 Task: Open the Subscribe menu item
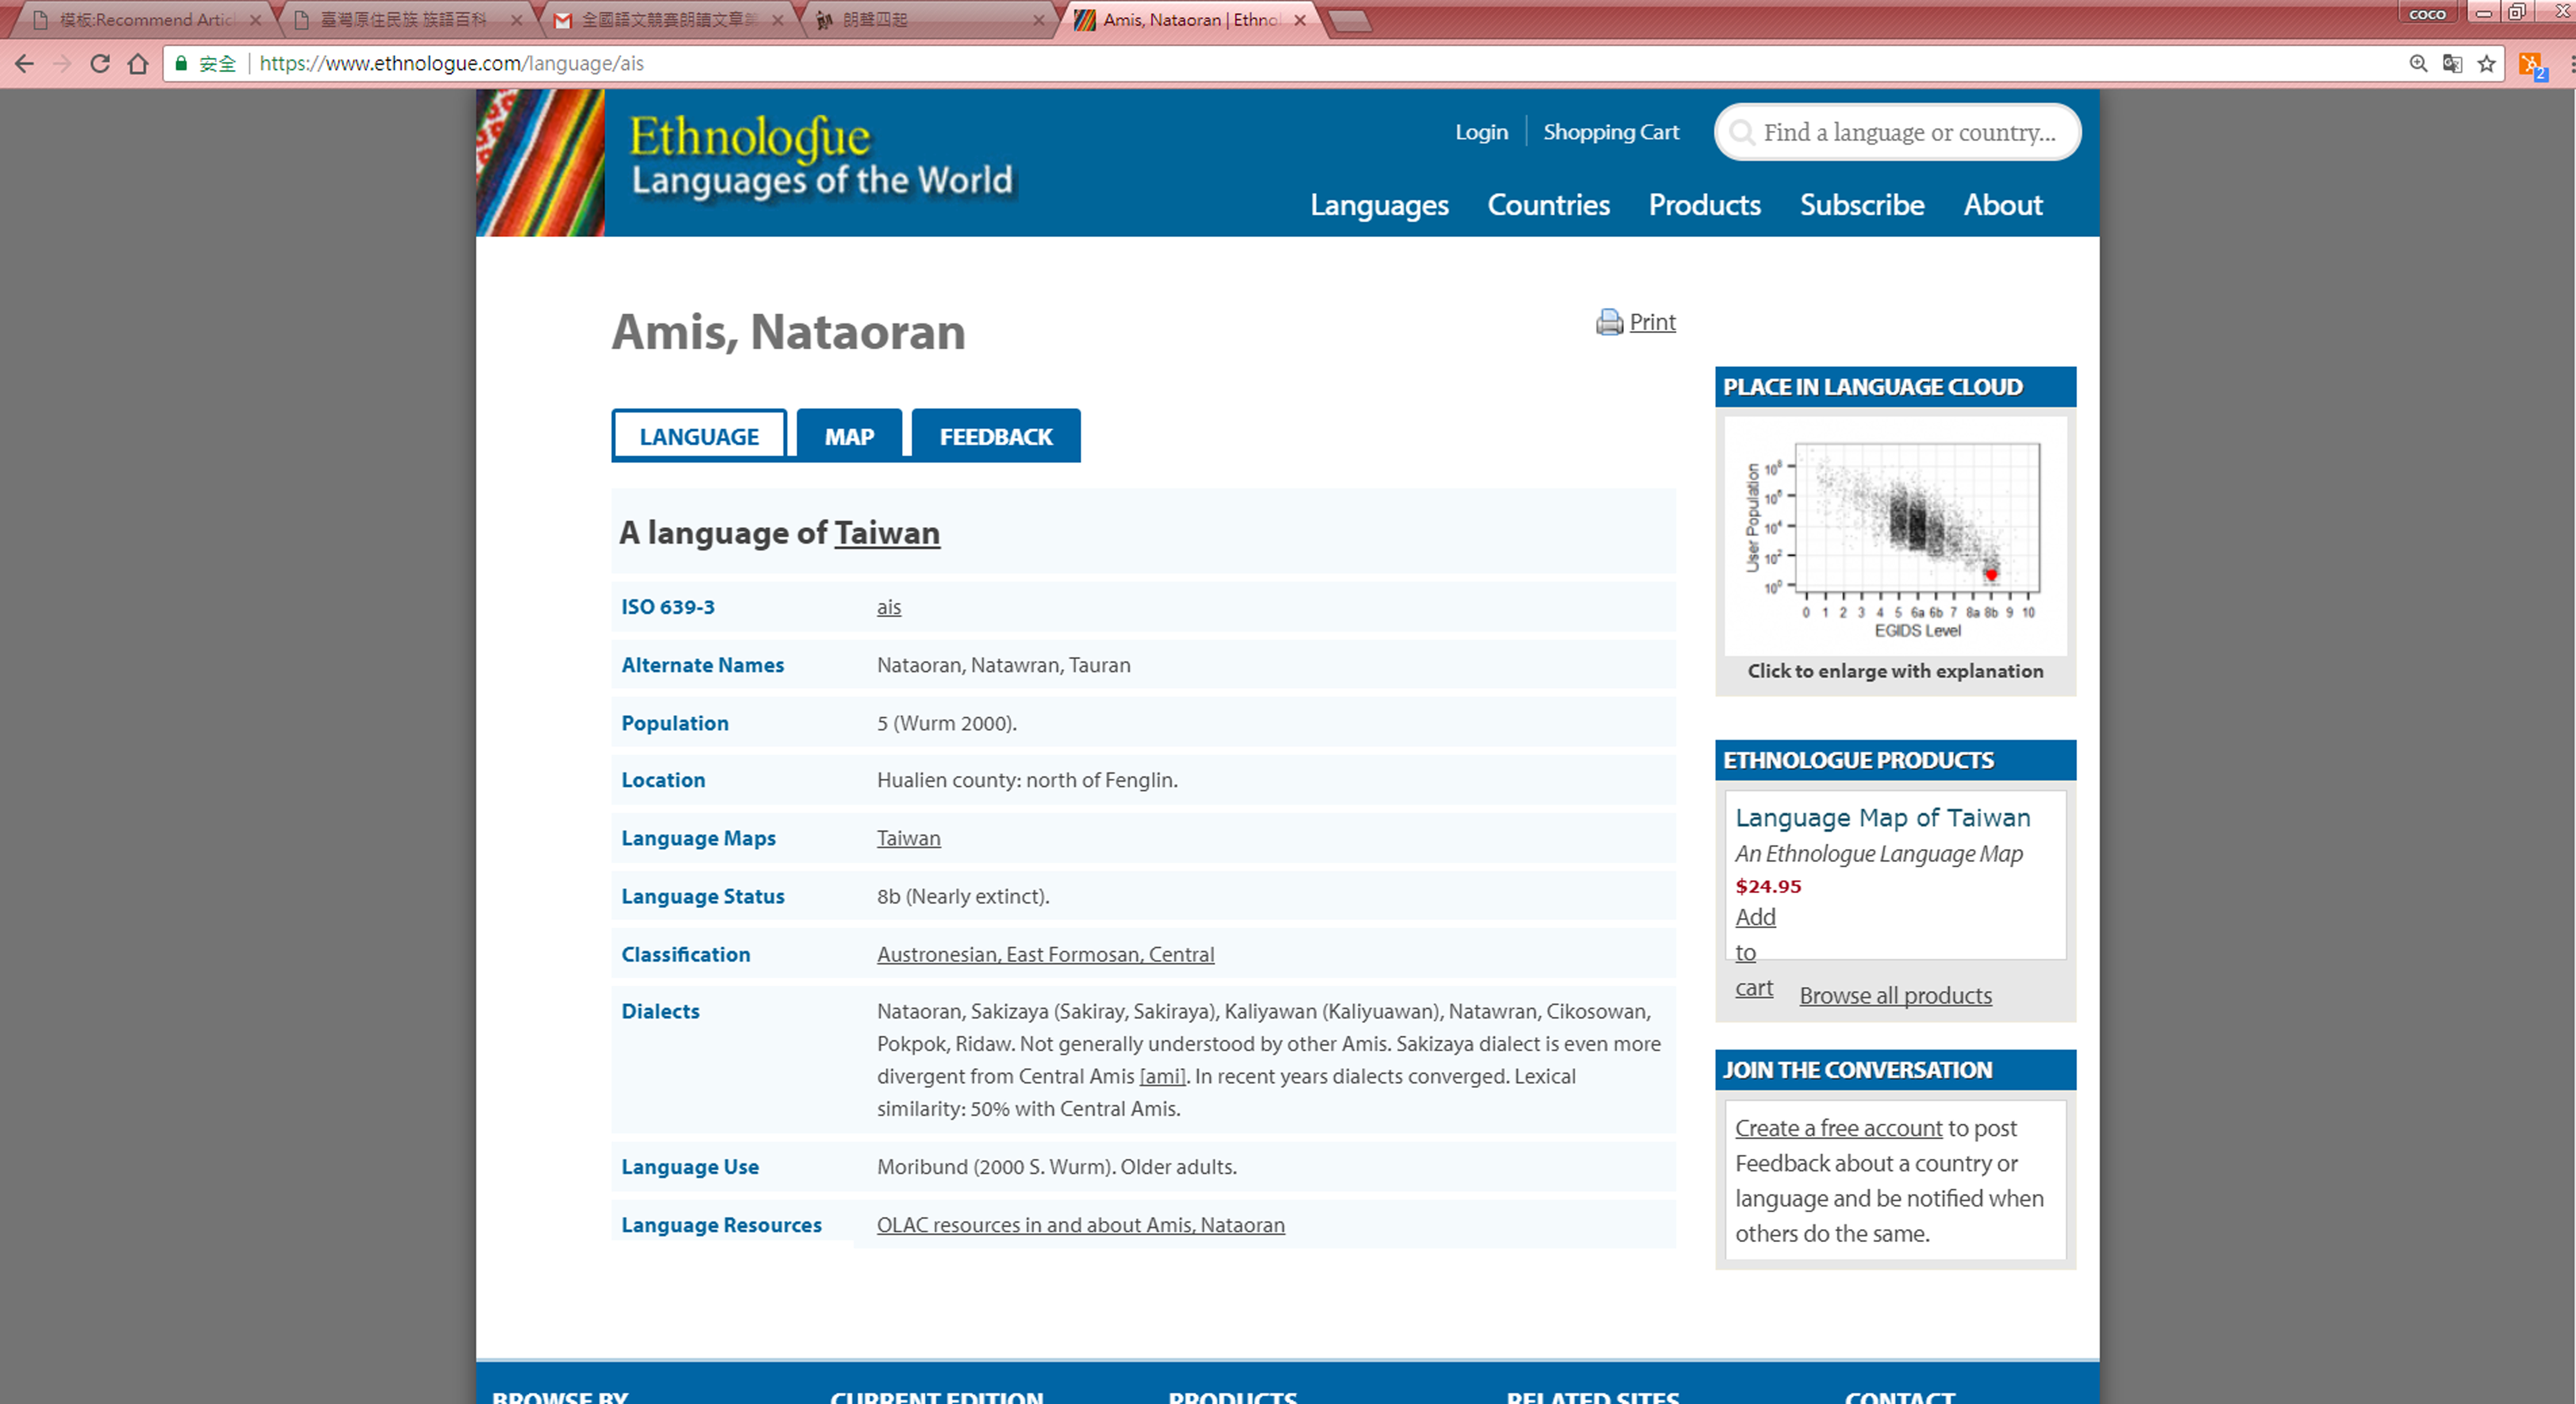coord(1861,205)
